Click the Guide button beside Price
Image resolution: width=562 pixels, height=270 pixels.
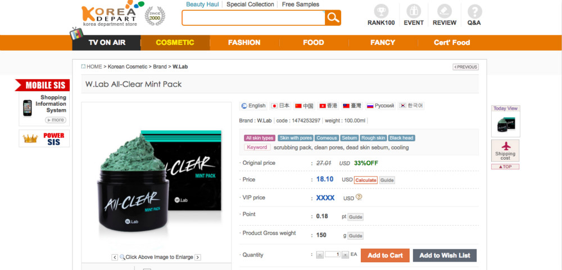tap(387, 180)
